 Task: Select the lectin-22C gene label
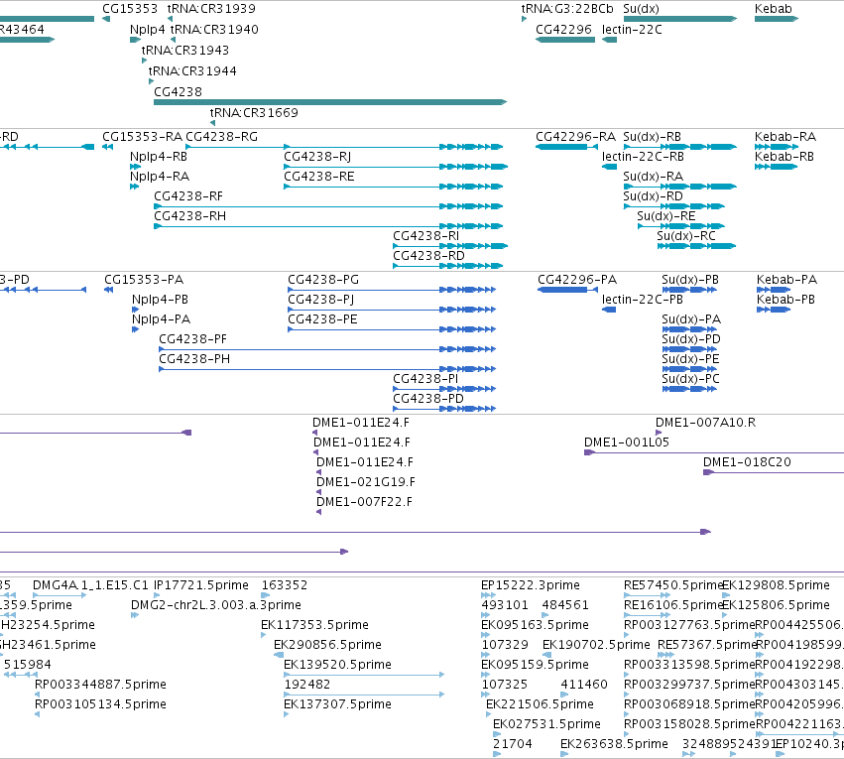[x=632, y=30]
